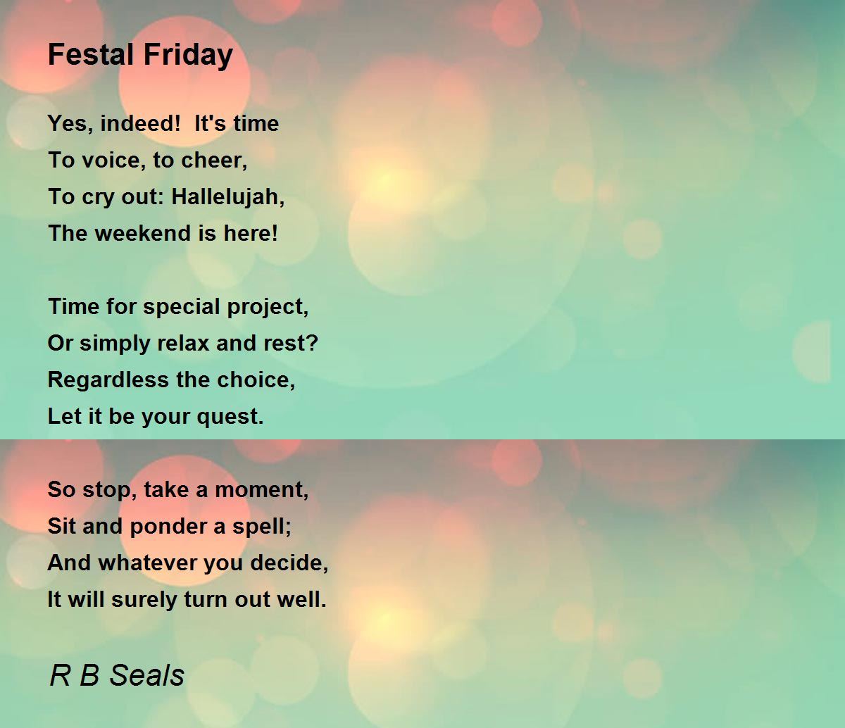Click the line 'The weekend is here!'
Image resolution: width=845 pixels, height=728 pixels.
pos(163,233)
